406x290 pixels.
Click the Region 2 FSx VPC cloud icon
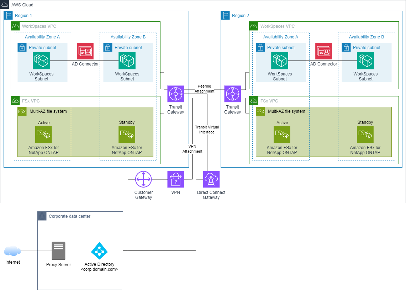tap(254, 101)
